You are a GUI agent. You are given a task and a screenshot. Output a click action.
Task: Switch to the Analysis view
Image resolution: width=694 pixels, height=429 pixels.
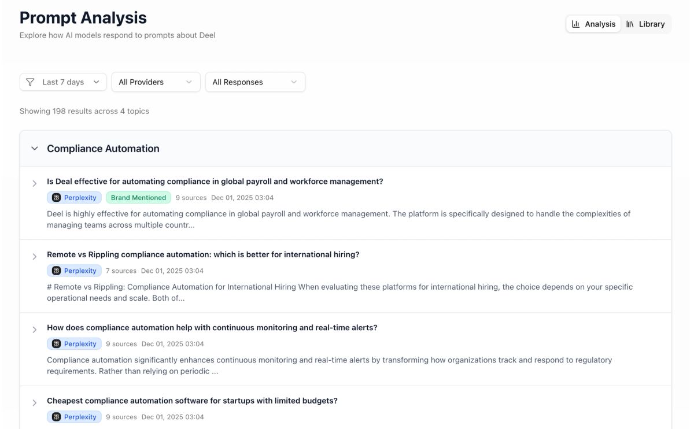[593, 24]
